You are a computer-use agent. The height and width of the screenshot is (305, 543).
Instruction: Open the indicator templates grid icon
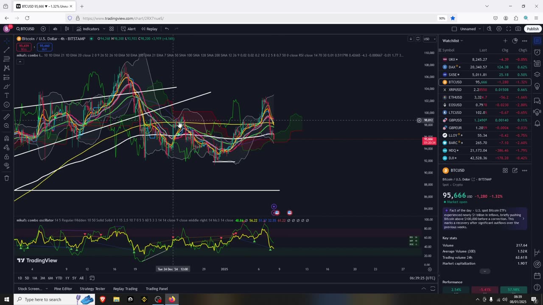tap(112, 29)
